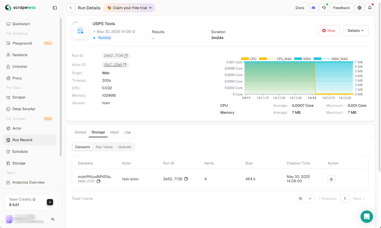
Task: Open the page size dropdown showing 15
Action: [305, 199]
